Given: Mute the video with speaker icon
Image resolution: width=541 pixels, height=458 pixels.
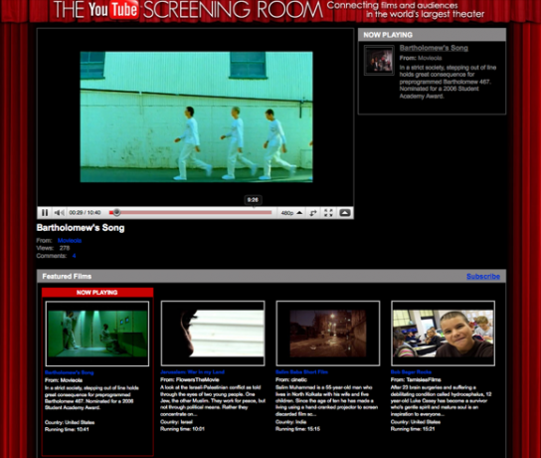Looking at the screenshot, I should point(59,212).
